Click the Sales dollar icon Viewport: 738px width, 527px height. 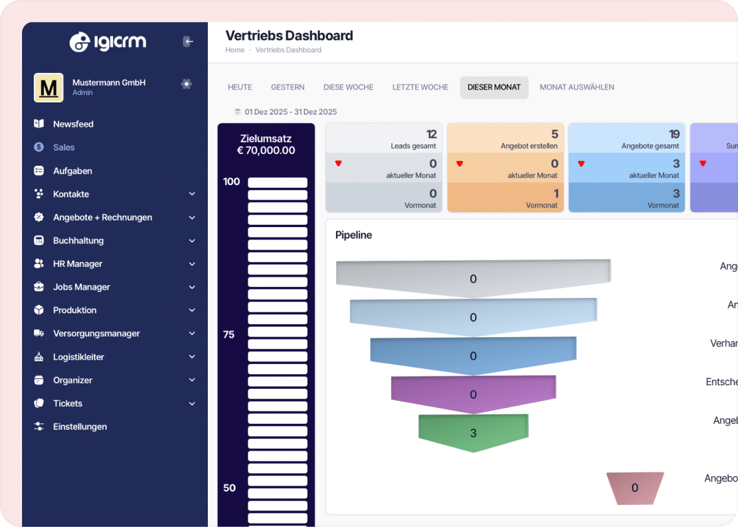tap(39, 147)
